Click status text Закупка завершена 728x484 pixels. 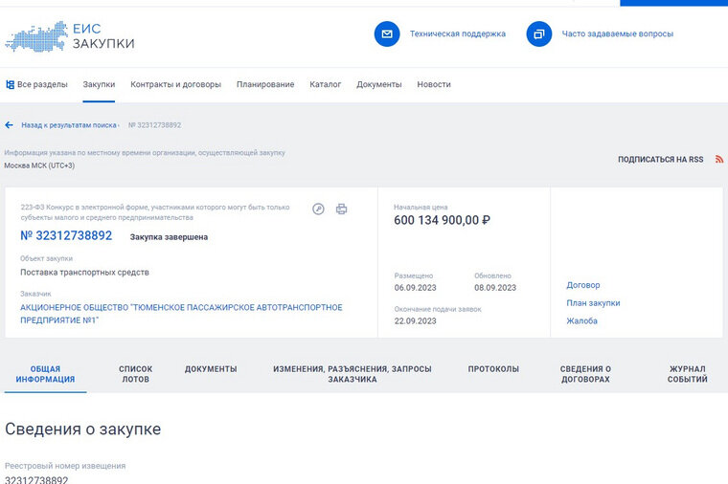point(169,237)
